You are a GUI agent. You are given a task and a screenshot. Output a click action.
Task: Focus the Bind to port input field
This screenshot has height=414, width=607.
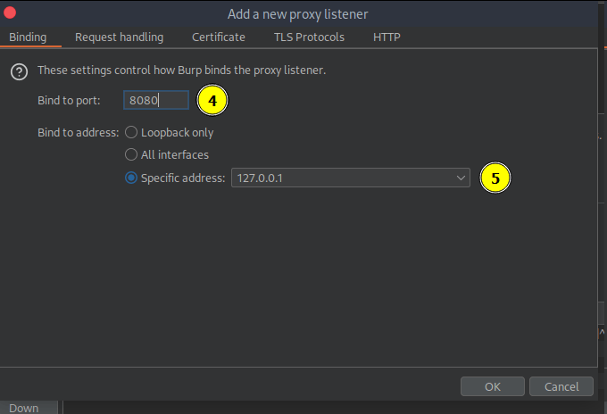click(155, 101)
